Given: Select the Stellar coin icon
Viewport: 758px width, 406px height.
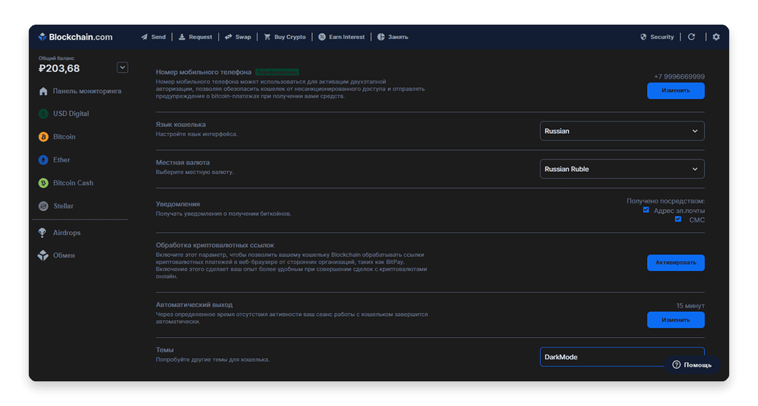Looking at the screenshot, I should click(43, 206).
